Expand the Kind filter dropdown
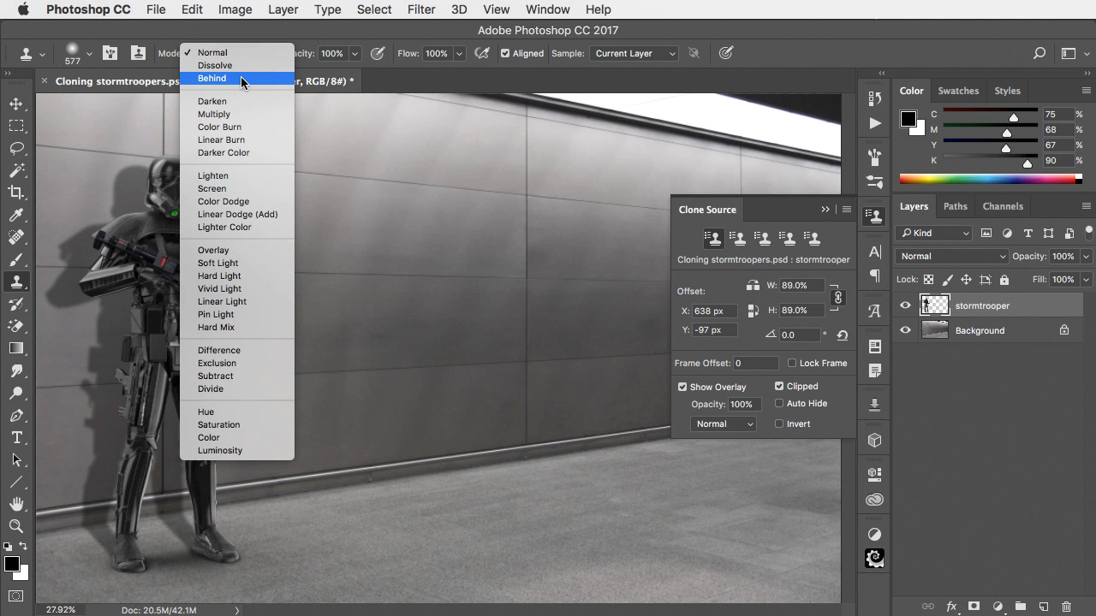 [934, 233]
